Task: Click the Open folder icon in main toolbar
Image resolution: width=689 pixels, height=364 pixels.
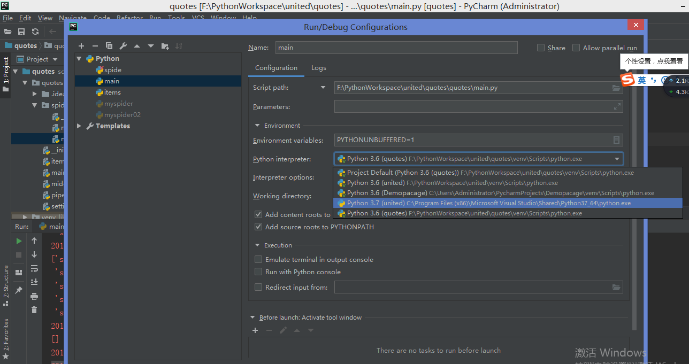Action: coord(7,32)
